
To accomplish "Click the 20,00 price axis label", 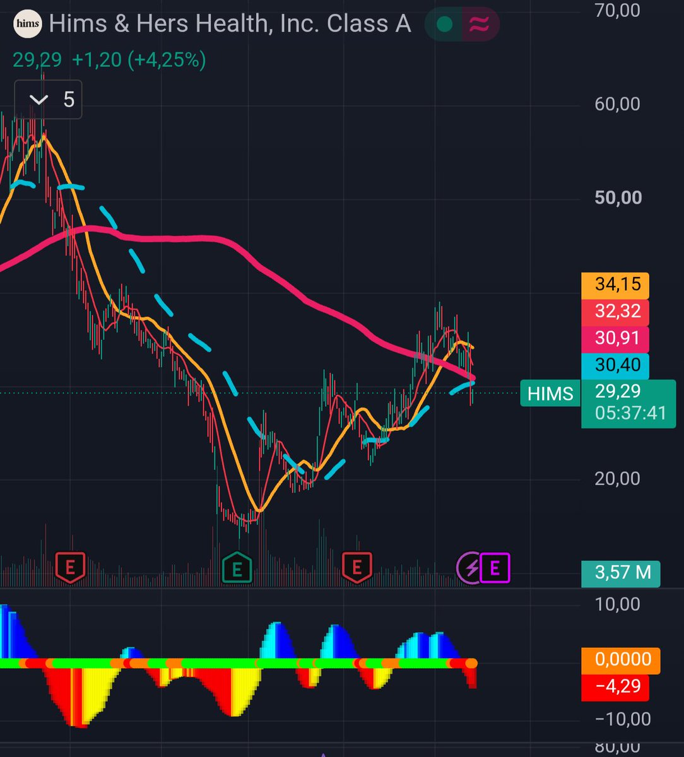I will [x=618, y=478].
